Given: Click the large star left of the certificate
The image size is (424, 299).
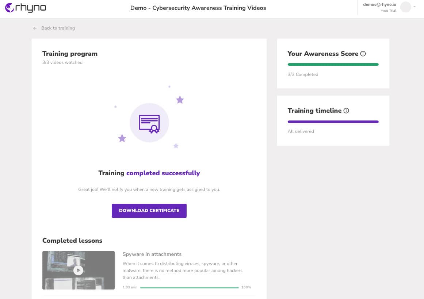Looking at the screenshot, I should point(122,138).
